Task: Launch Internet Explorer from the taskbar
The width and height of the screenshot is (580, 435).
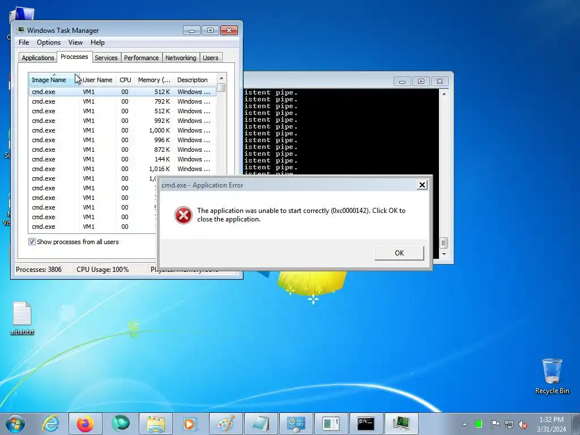Action: 50,424
